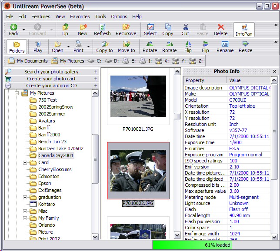Click the Delete icon in toolbar
This screenshot has width=280, height=251.
tap(220, 27)
